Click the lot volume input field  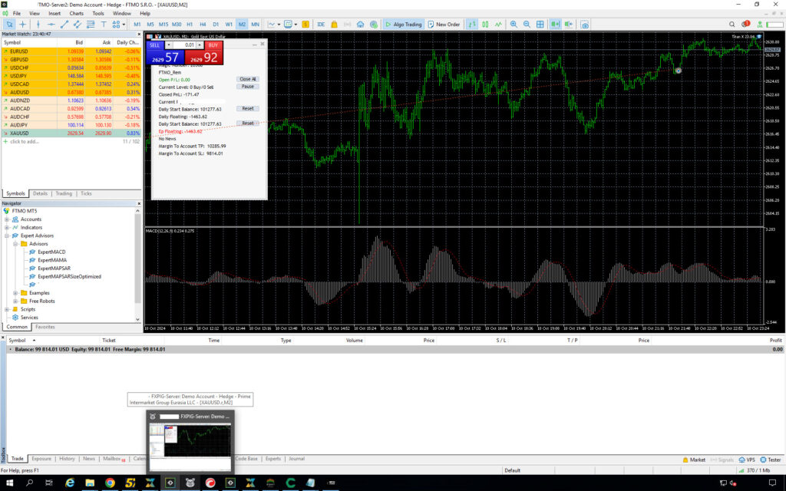point(184,45)
